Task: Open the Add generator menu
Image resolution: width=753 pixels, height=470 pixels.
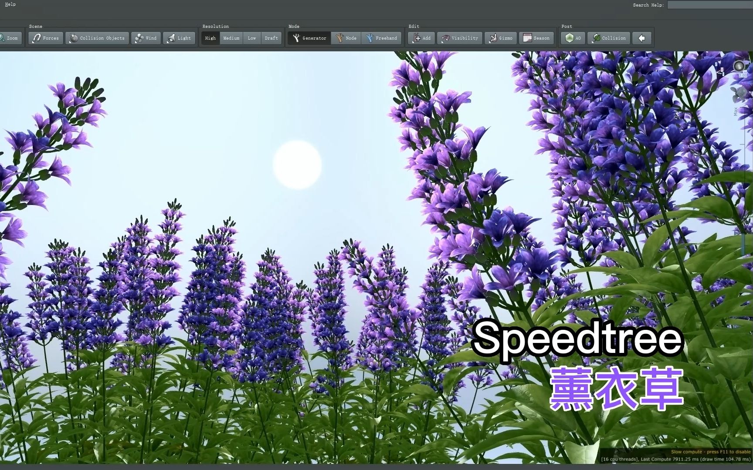Action: tap(421, 38)
